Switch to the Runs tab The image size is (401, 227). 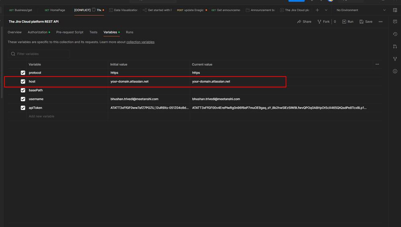(x=129, y=32)
